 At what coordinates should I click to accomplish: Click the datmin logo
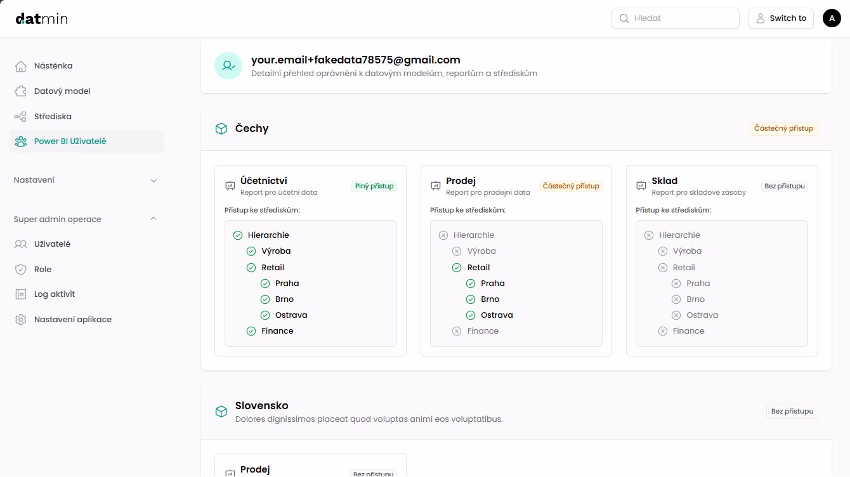tap(42, 18)
